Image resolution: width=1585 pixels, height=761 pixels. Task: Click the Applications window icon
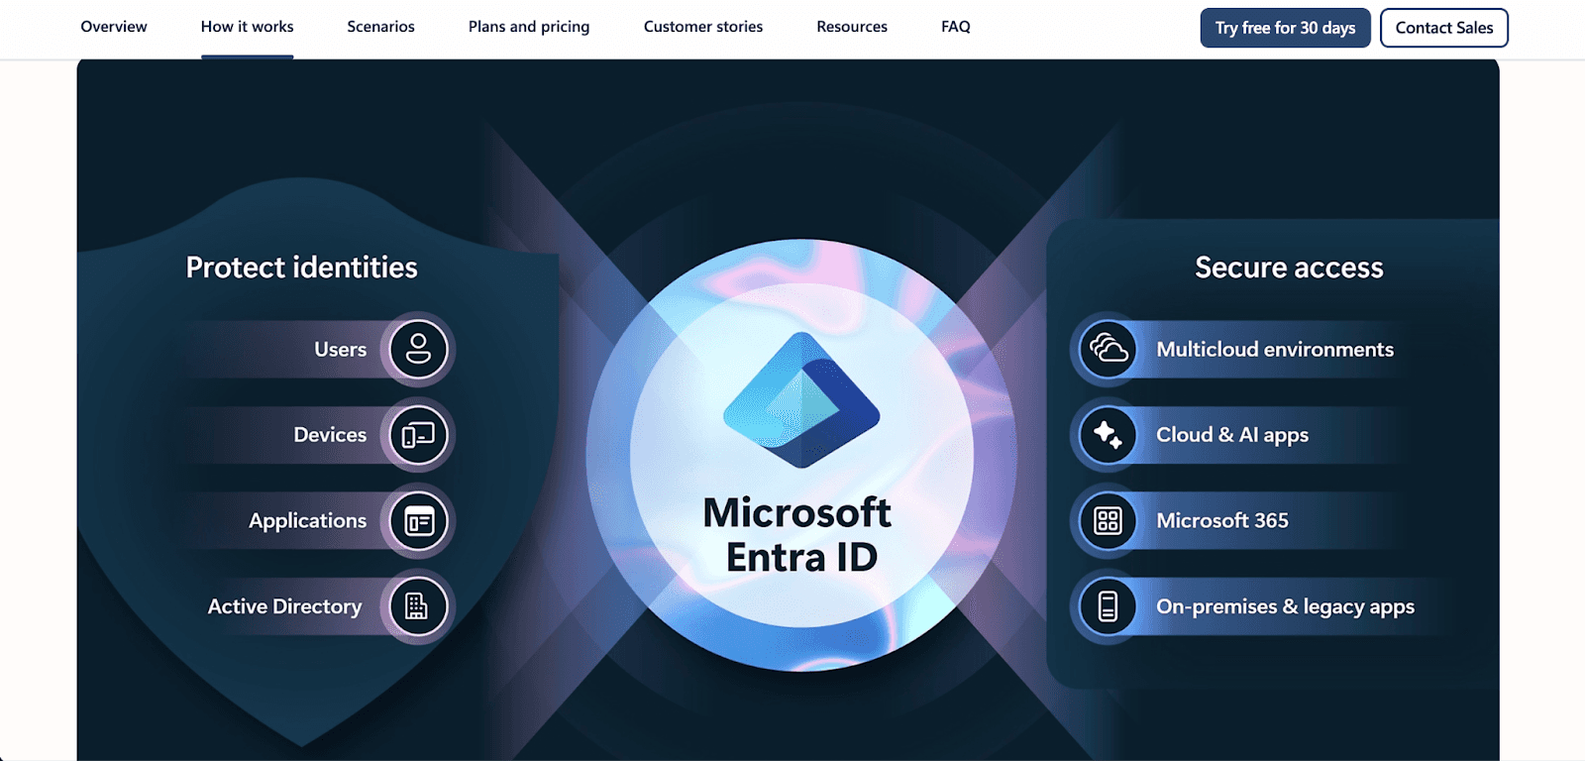(x=418, y=521)
